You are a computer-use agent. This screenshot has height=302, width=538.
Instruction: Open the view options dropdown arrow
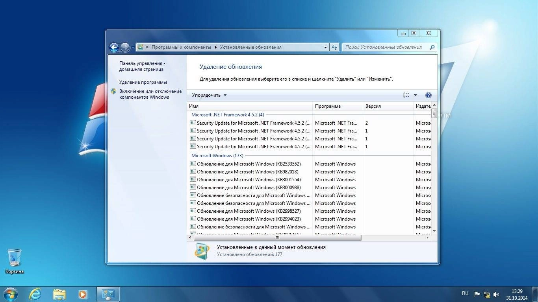tap(416, 95)
